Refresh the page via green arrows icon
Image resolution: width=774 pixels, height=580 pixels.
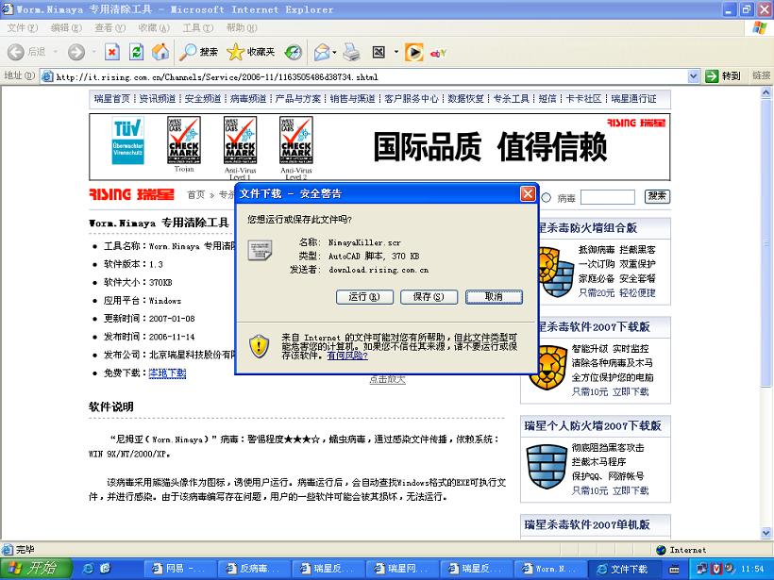[136, 52]
